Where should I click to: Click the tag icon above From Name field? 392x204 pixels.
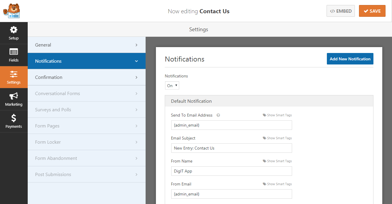coord(264,161)
